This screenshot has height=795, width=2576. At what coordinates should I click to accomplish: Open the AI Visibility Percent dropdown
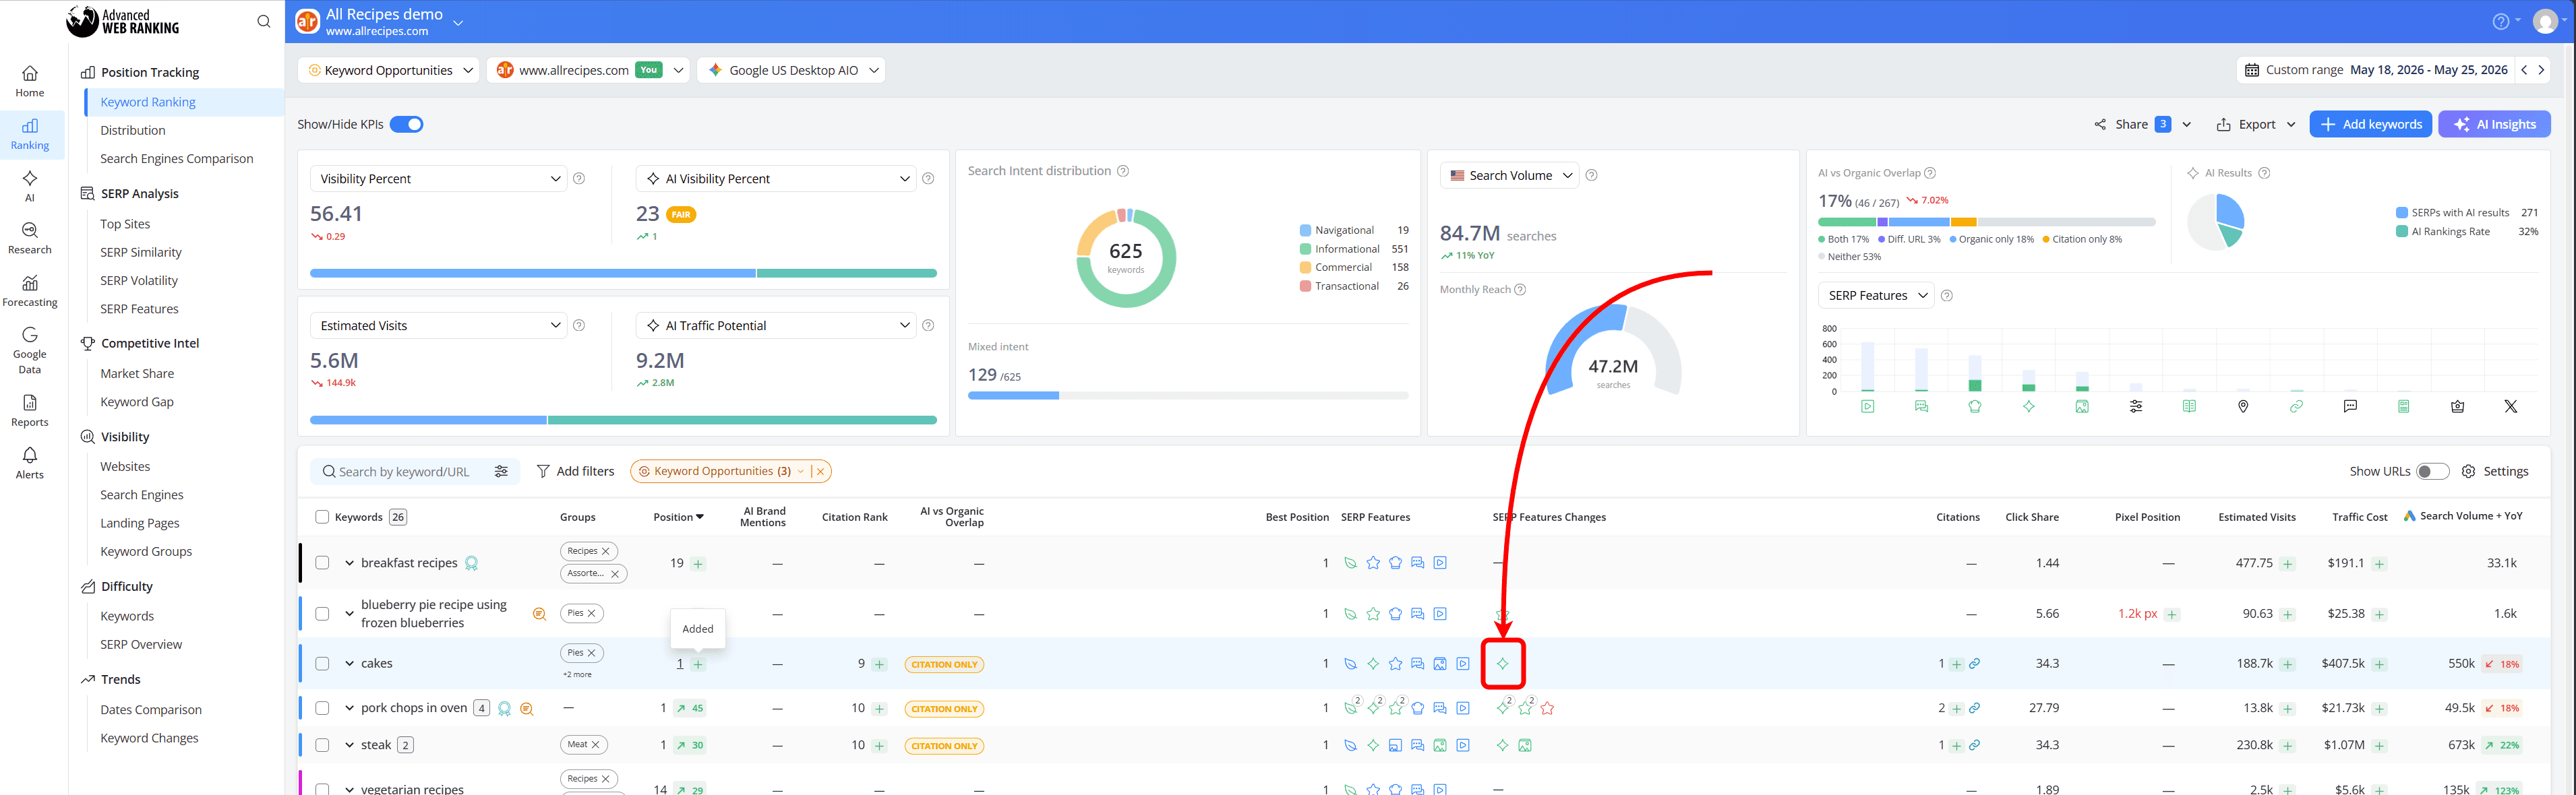tap(776, 179)
